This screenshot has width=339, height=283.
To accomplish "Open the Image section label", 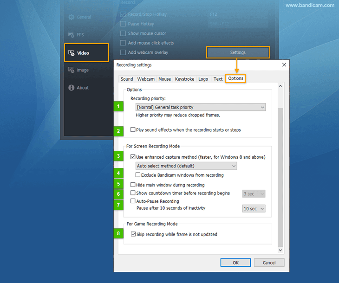I will [83, 70].
